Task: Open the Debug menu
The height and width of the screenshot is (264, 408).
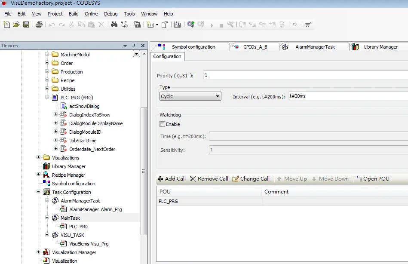Action: pyautogui.click(x=110, y=14)
